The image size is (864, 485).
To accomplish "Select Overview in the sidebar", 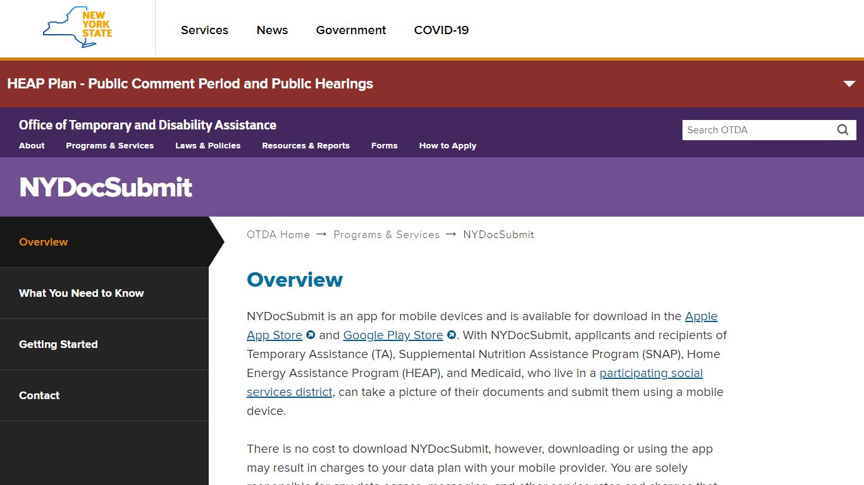I will [x=104, y=242].
